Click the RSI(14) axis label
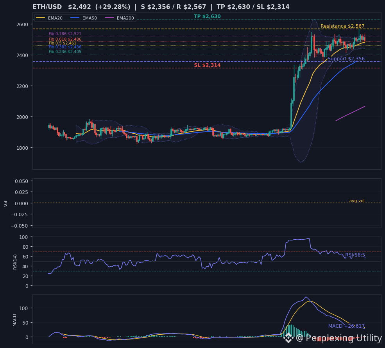Image resolution: width=385 pixels, height=348 pixels. pyautogui.click(x=15, y=262)
